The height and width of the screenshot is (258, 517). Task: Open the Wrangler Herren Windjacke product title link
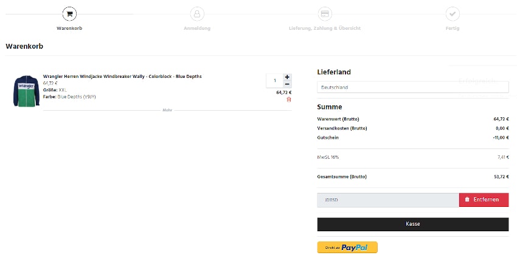122,76
